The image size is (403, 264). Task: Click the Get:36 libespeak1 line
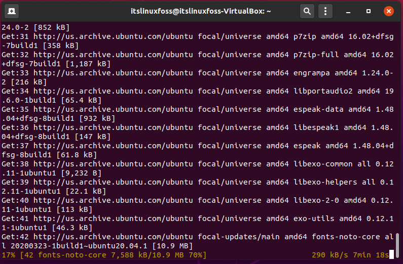197,132
